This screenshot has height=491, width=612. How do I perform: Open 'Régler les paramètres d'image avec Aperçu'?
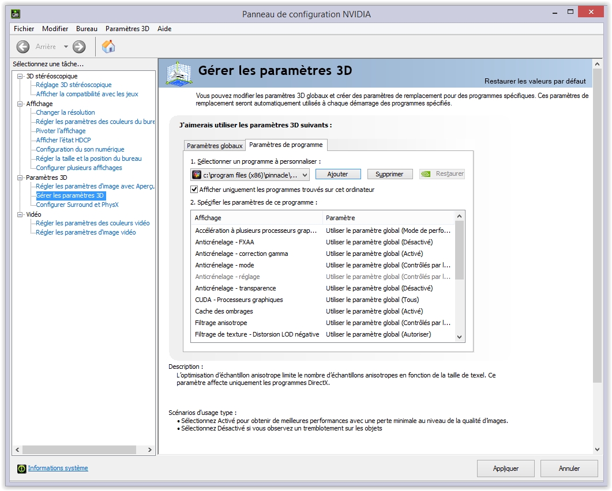(x=95, y=186)
